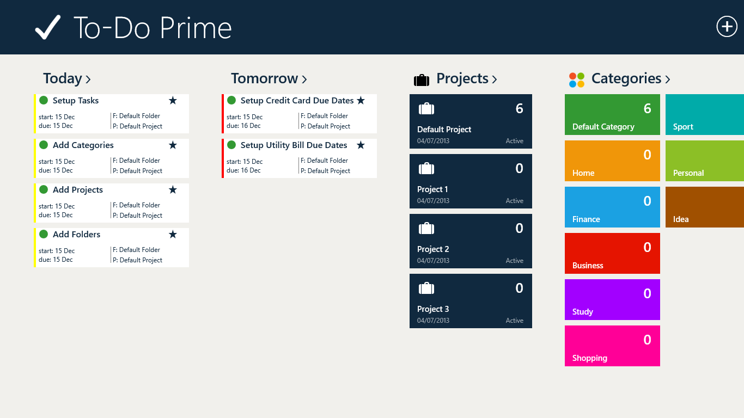The width and height of the screenshot is (744, 418).
Task: Open the Project 3 tile
Action: tap(471, 301)
